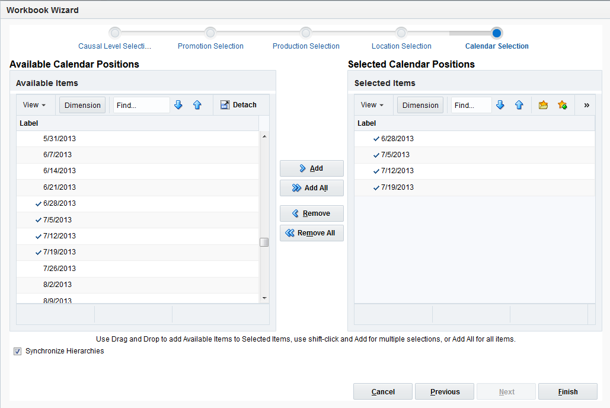Click the star with plus icon in Selected Items
This screenshot has width=610, height=408.
click(562, 105)
